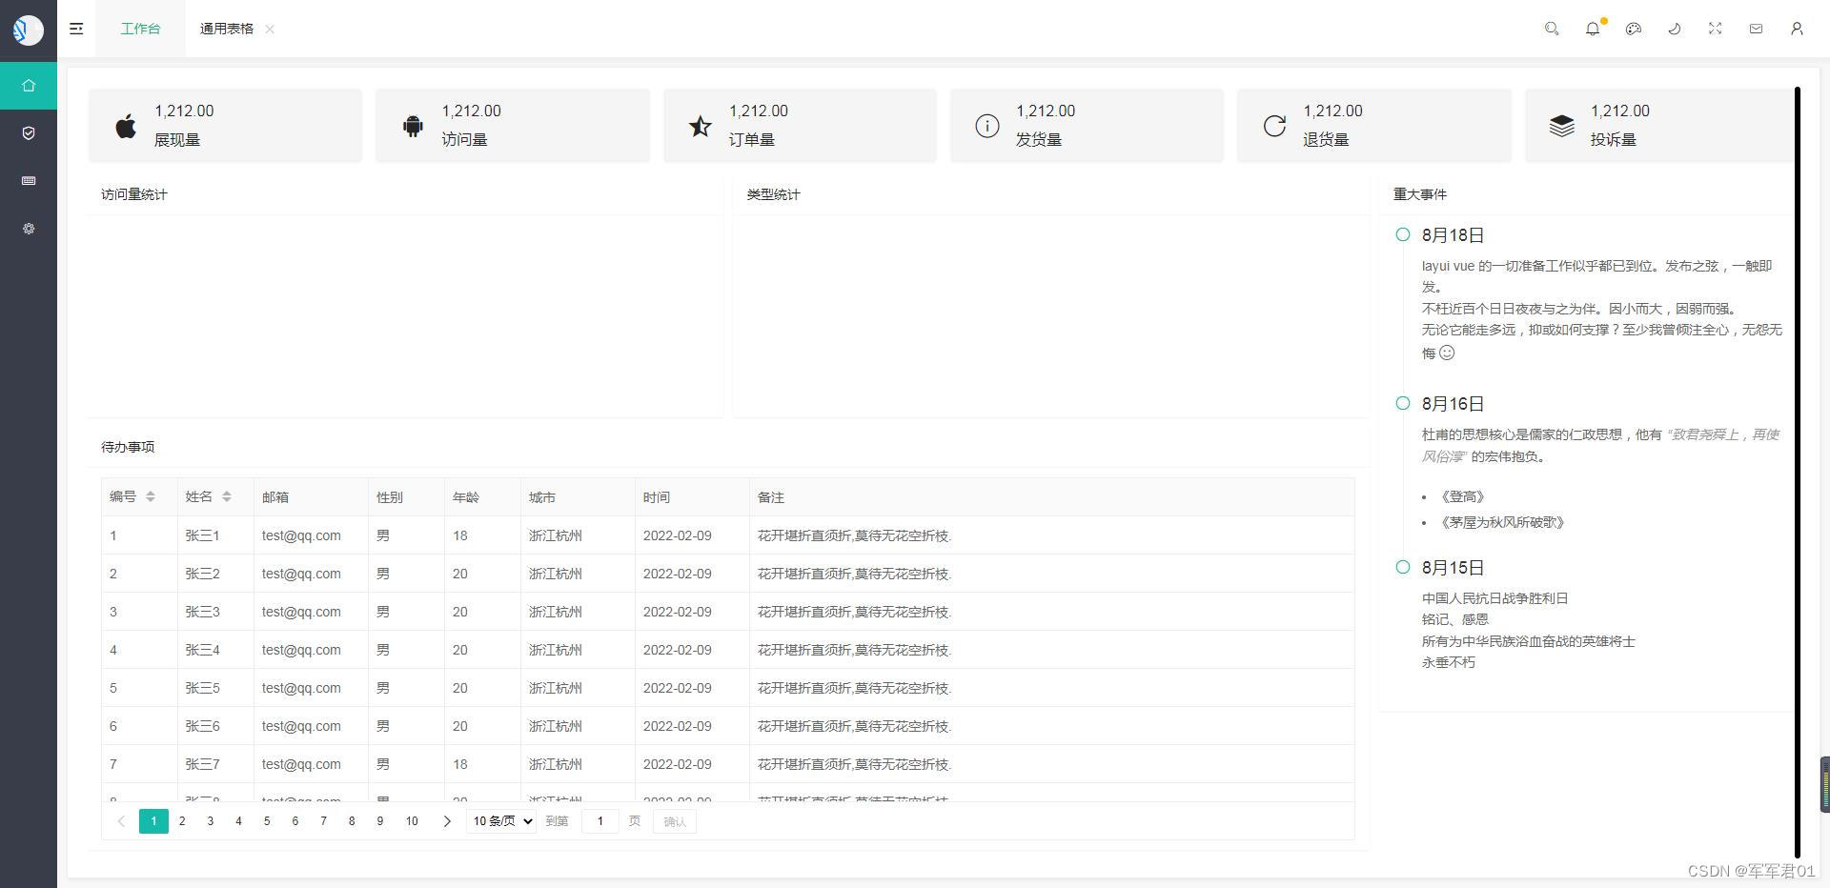
Task: Click the info icon on 发货量 card
Action: coord(987,126)
